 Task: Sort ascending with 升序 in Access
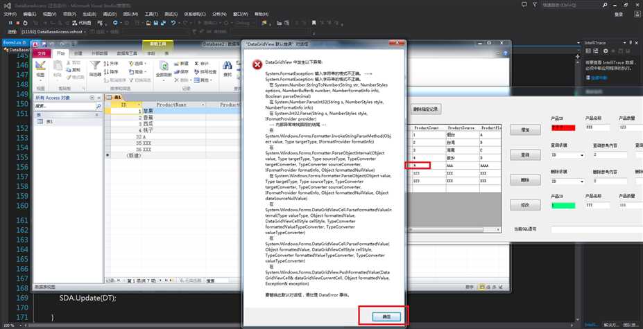point(111,64)
